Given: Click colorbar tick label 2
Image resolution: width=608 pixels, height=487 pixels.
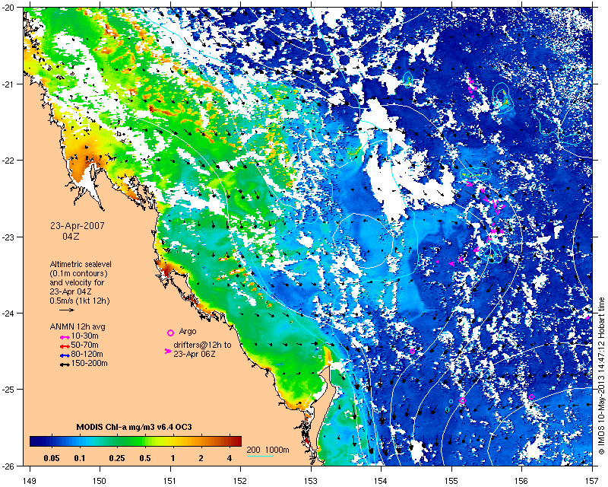Looking at the screenshot, I should 201,458.
